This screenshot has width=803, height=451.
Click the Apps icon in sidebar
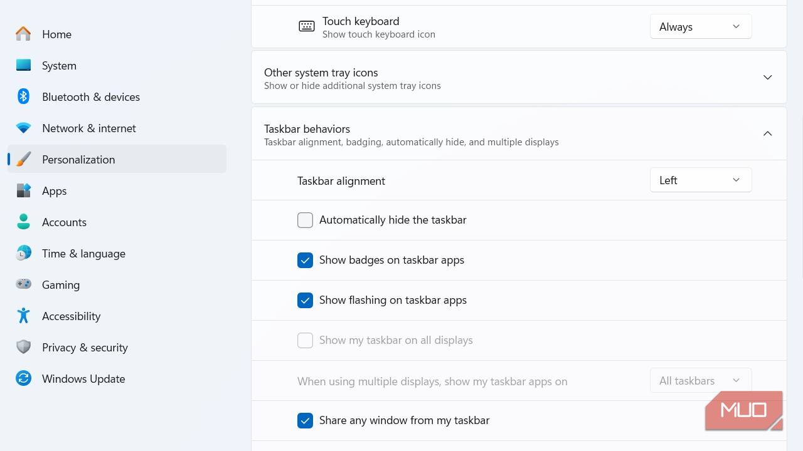coord(23,190)
